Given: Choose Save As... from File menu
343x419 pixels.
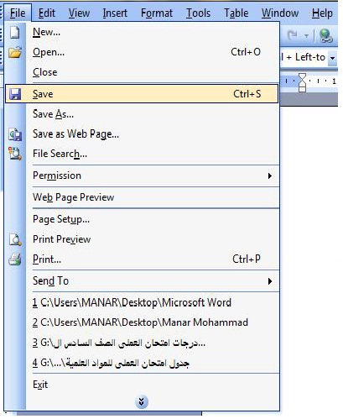Looking at the screenshot, I should click(53, 114).
